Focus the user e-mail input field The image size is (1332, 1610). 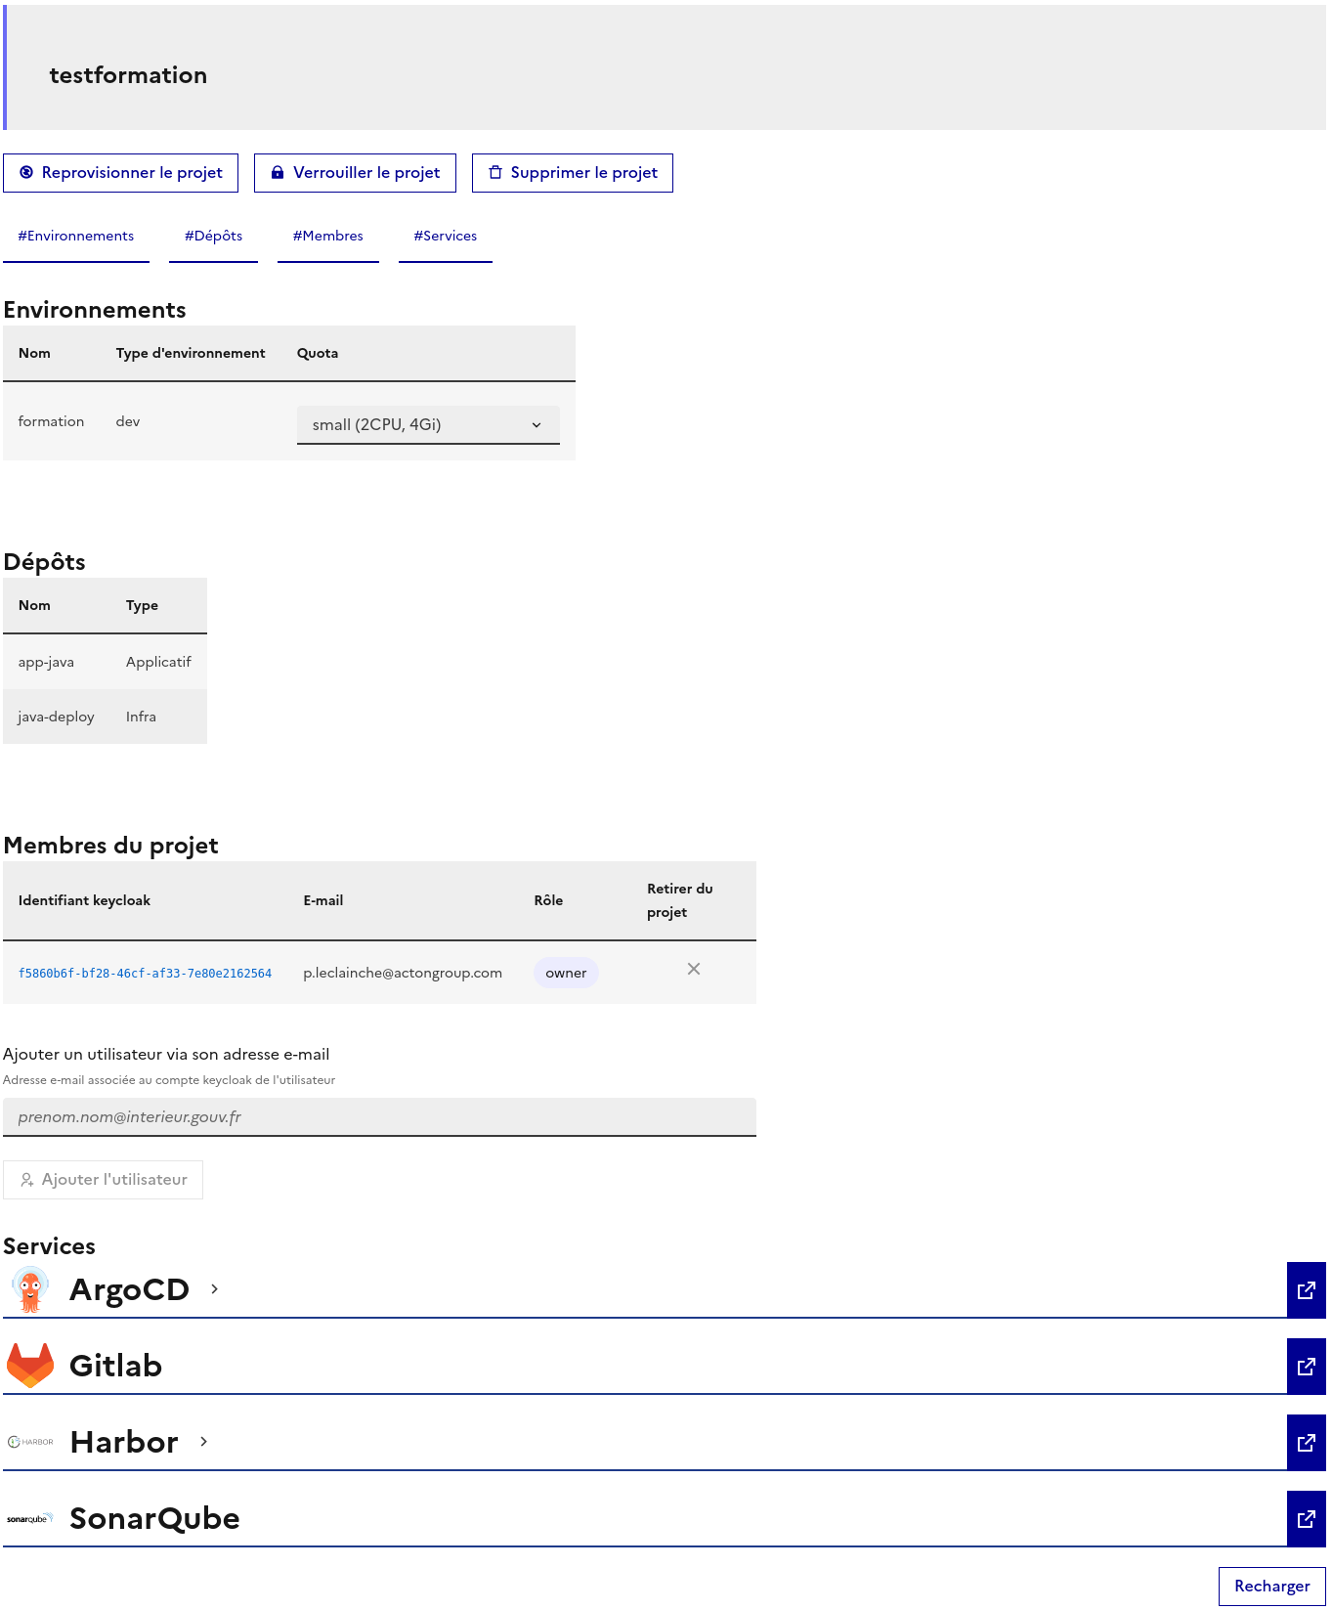pyautogui.click(x=379, y=1117)
